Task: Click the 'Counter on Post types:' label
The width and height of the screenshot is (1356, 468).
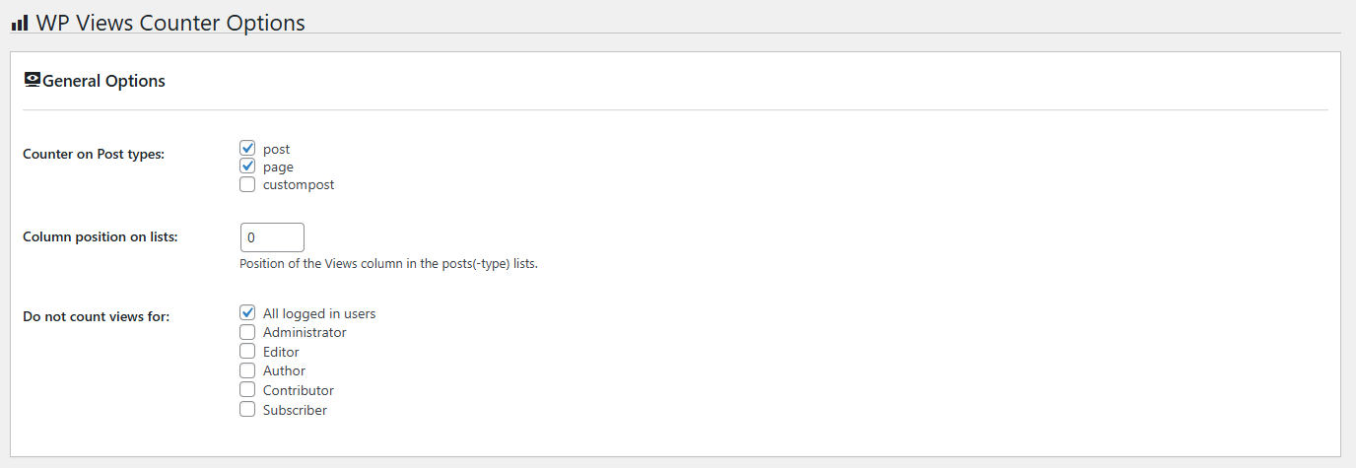Action: tap(94, 154)
